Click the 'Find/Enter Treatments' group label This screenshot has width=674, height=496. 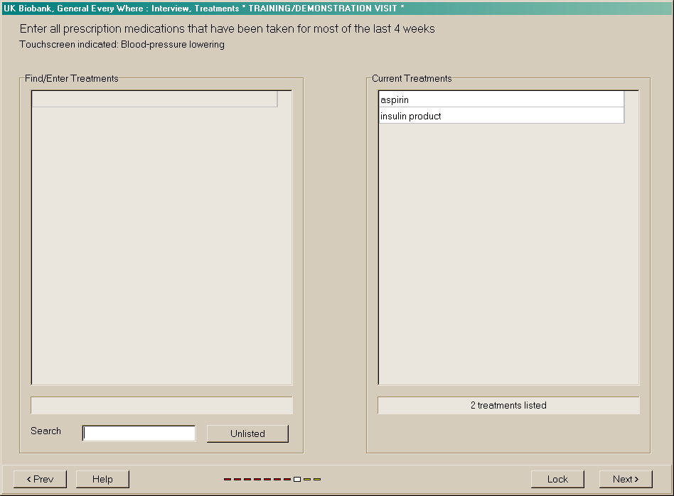pos(72,78)
